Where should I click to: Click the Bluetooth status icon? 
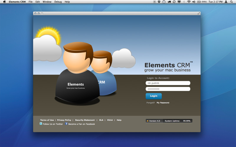[184, 2]
